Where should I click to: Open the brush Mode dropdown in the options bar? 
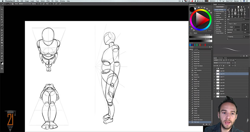pyautogui.click(x=25, y=4)
